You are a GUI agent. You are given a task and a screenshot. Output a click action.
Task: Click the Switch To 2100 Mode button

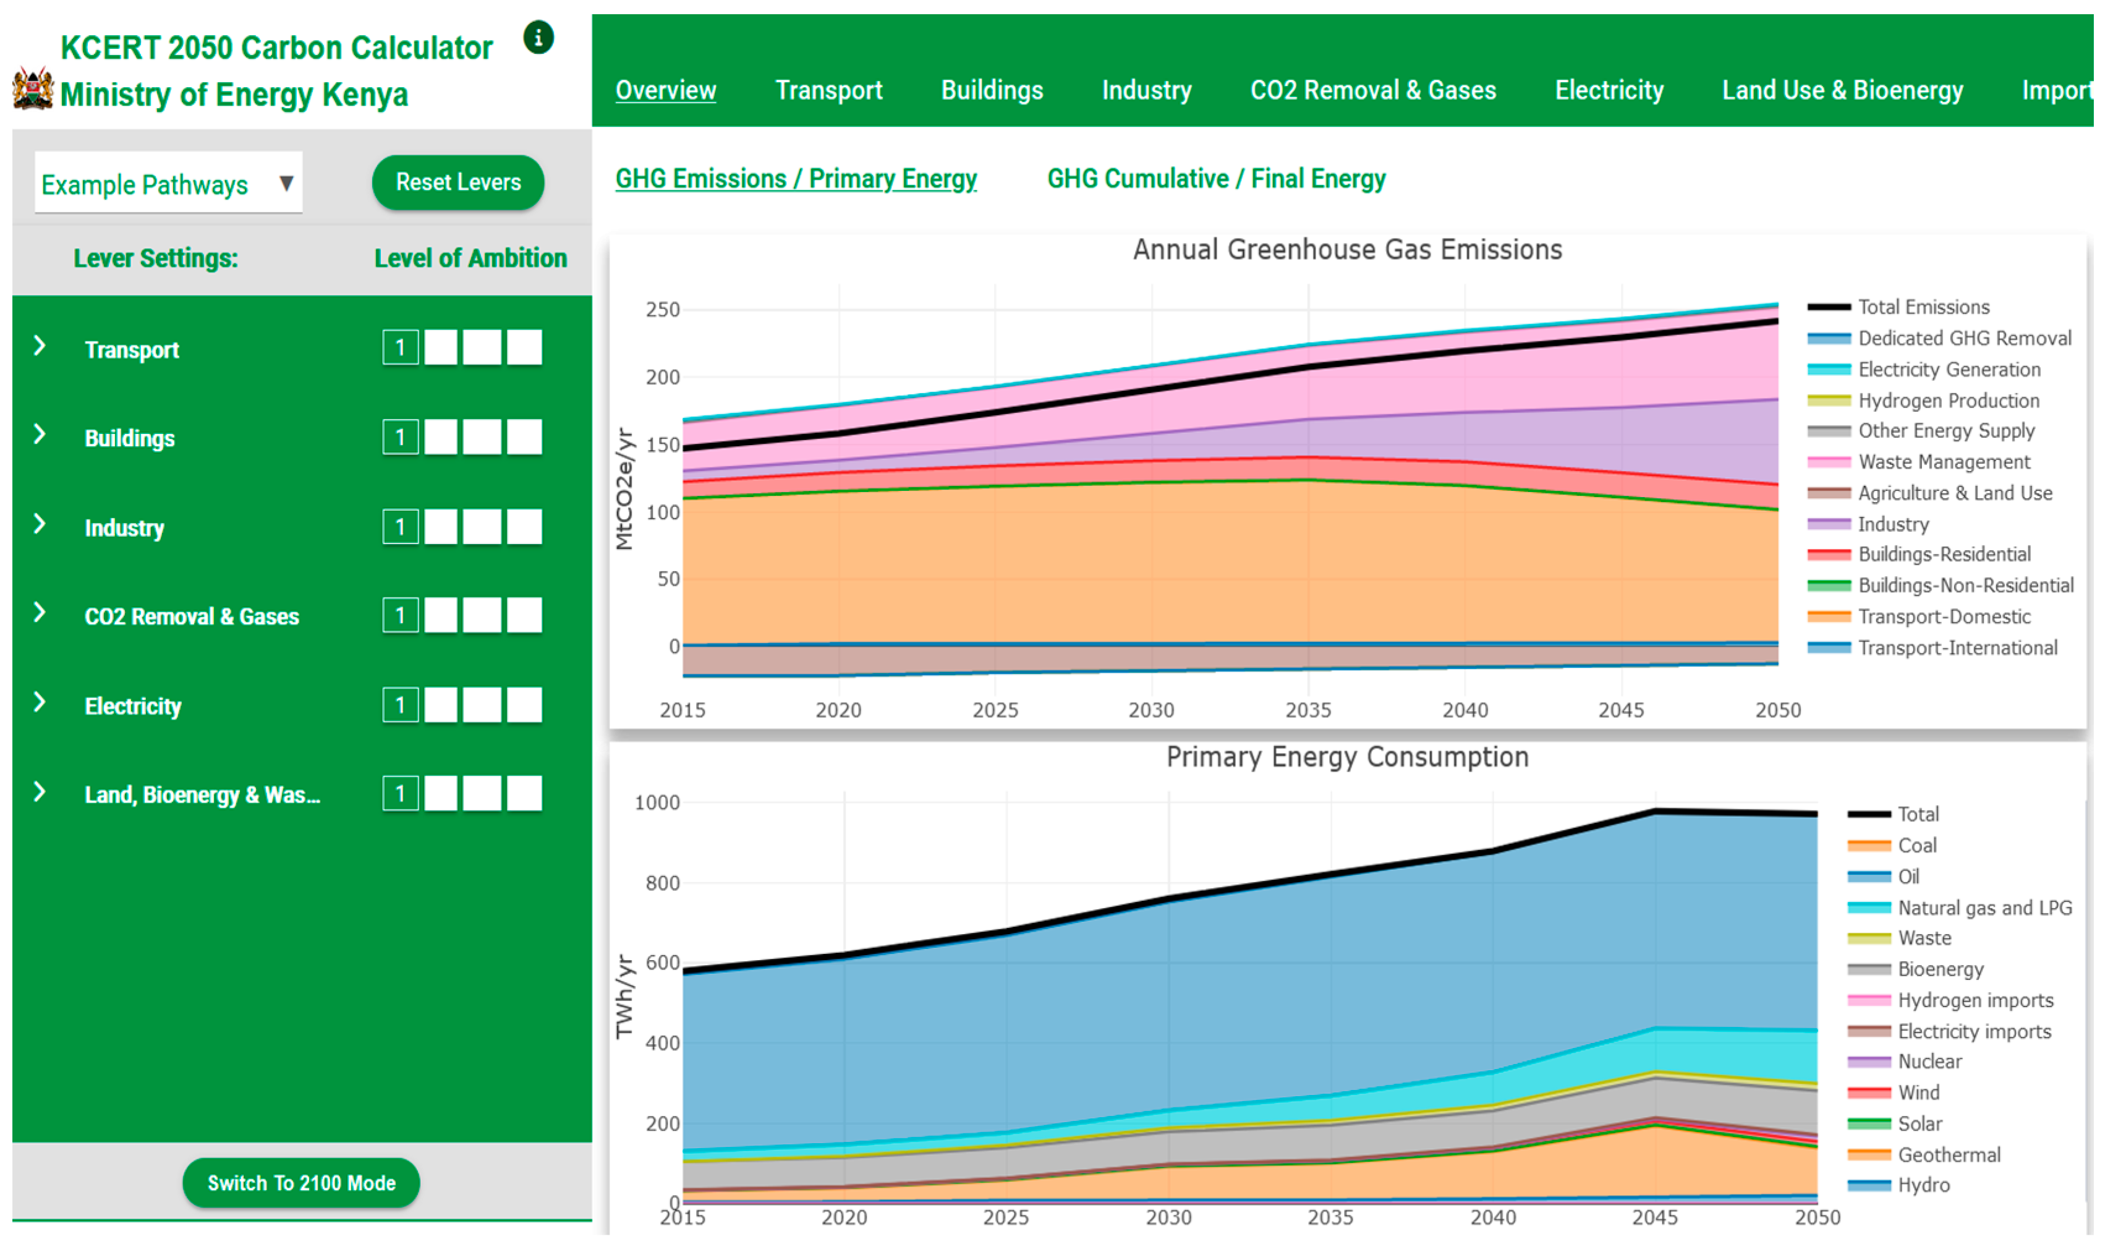[300, 1183]
